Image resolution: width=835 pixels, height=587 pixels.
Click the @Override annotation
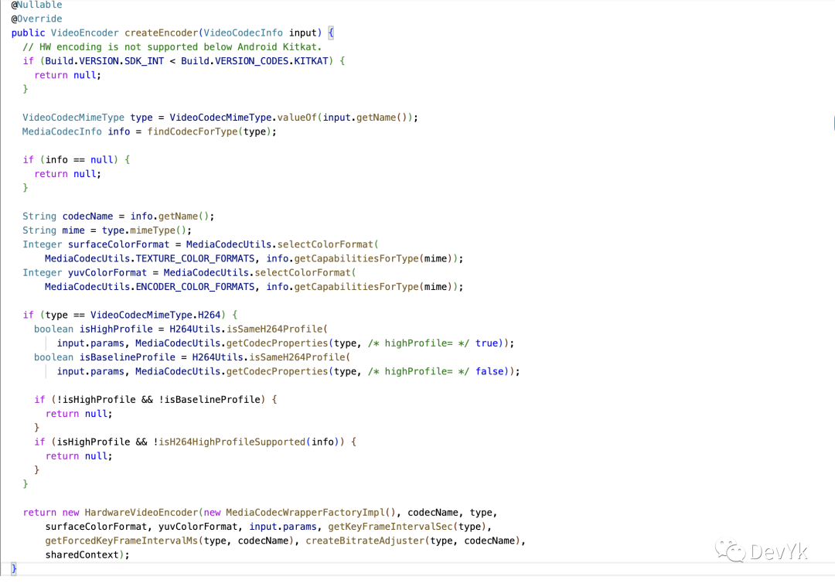point(36,19)
